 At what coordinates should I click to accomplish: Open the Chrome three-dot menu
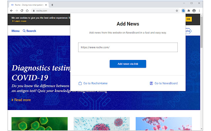199,11
